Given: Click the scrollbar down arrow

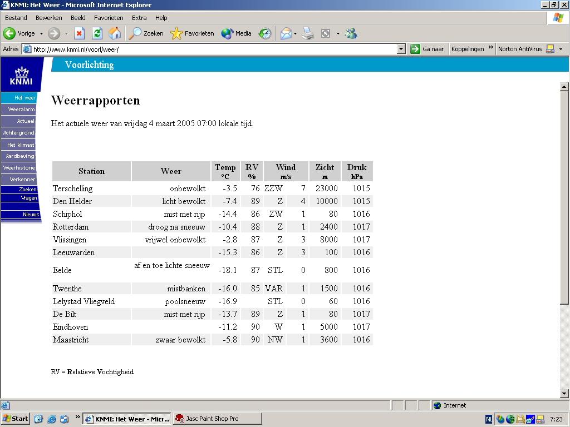Looking at the screenshot, I should 564,393.
